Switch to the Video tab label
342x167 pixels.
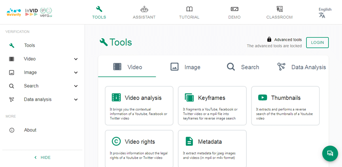(135, 67)
